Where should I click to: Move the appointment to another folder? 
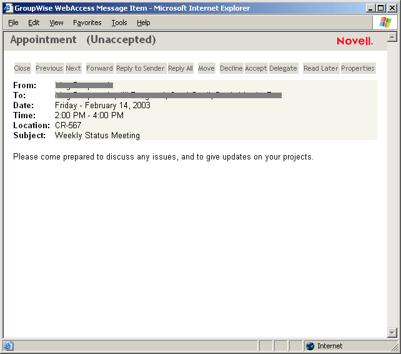click(x=207, y=68)
